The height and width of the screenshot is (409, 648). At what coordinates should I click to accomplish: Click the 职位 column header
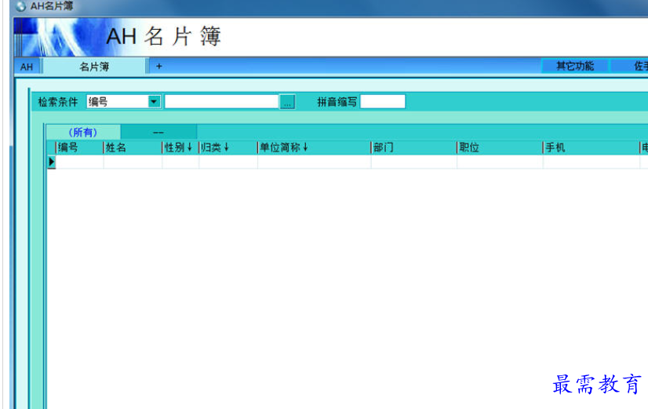(500, 148)
